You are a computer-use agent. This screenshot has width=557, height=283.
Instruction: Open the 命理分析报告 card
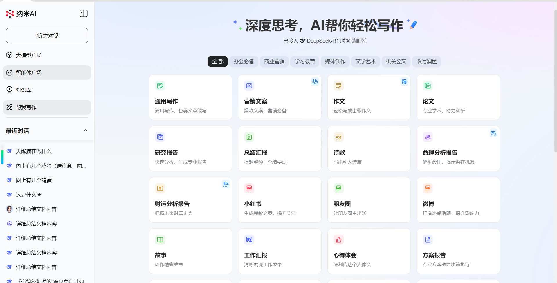tap(458, 149)
